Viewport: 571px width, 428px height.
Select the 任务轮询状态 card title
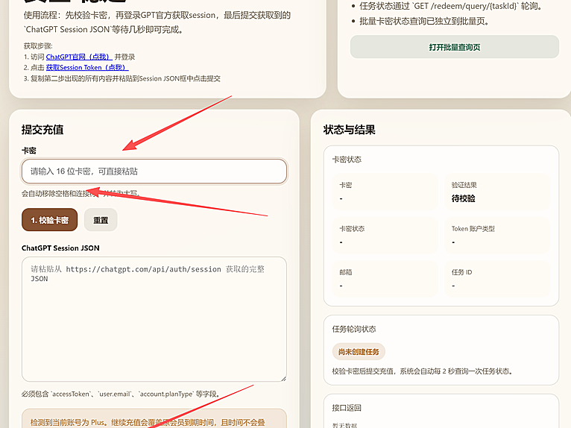pyautogui.click(x=354, y=330)
